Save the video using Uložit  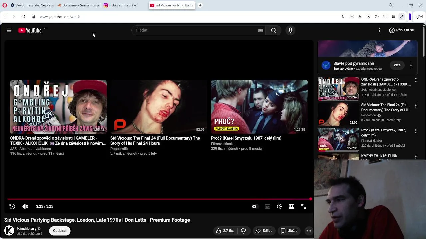pos(289,231)
